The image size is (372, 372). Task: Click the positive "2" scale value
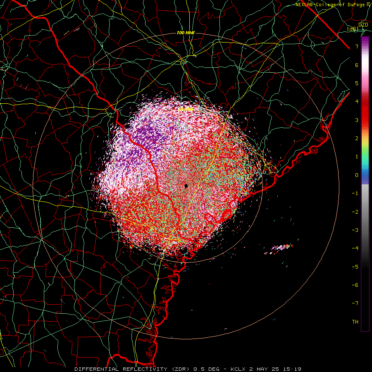click(x=357, y=138)
